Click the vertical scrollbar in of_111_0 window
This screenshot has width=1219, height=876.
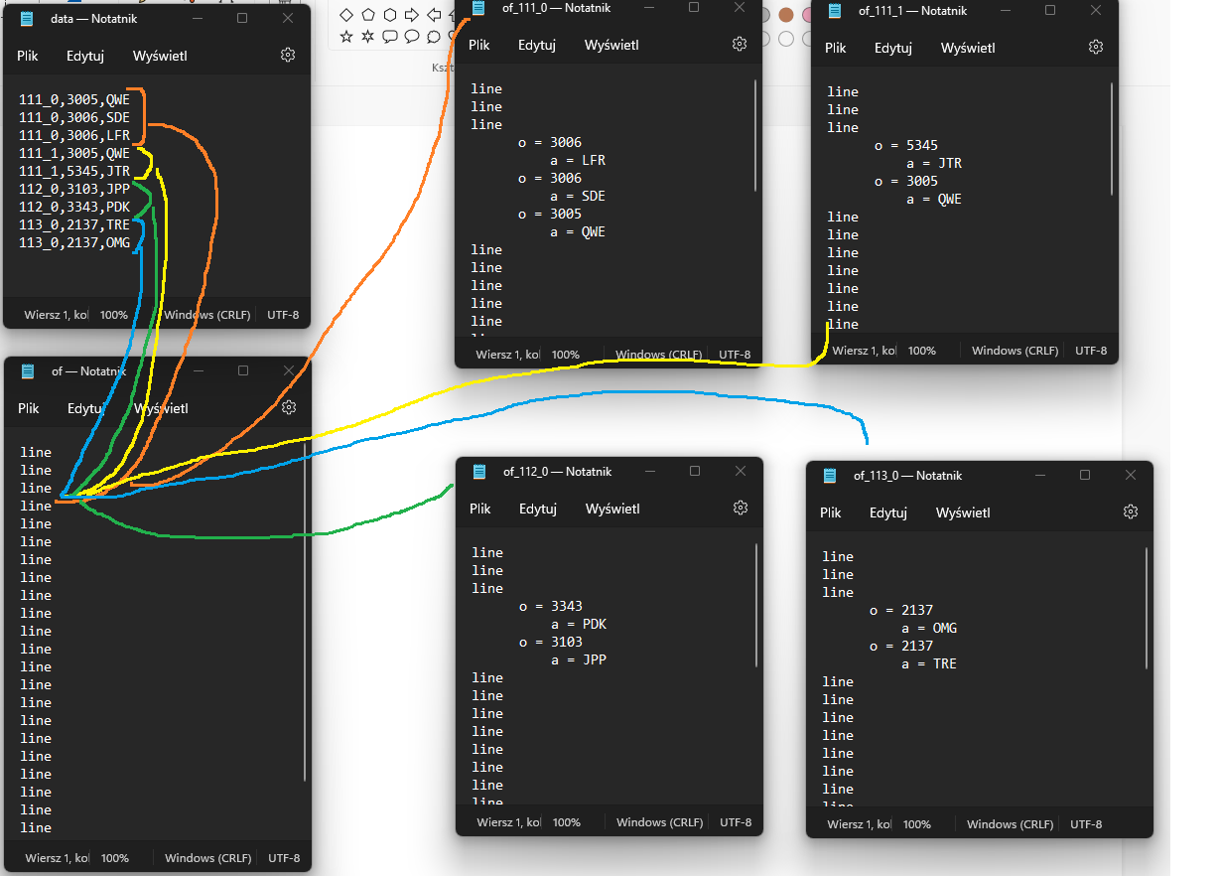756,135
